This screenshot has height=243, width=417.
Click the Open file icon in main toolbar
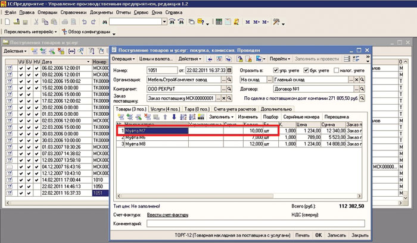pos(17,22)
